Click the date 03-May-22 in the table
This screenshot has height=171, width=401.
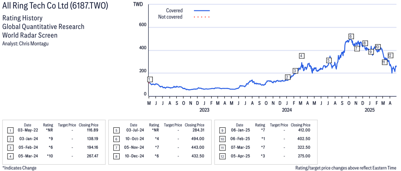28,131
